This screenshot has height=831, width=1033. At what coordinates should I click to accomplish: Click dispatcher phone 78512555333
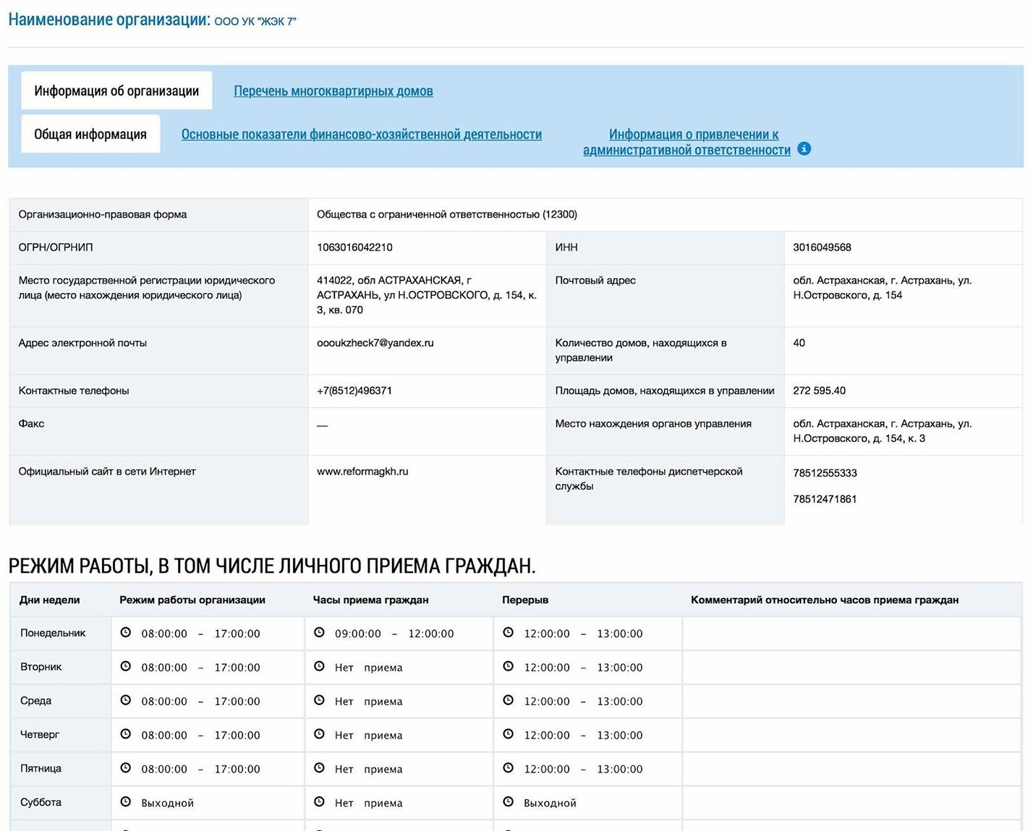tap(825, 473)
